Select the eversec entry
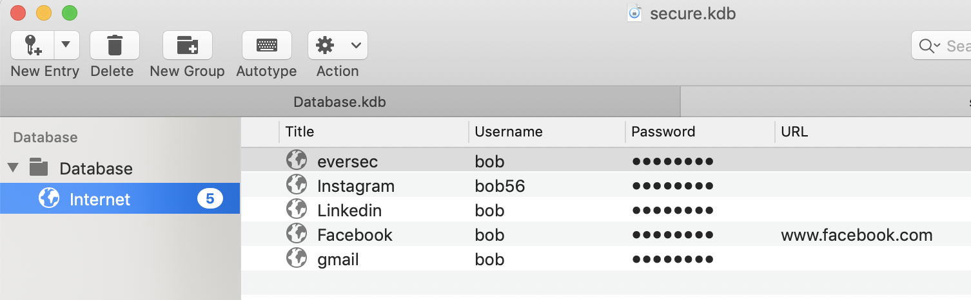The image size is (971, 300). [606, 160]
